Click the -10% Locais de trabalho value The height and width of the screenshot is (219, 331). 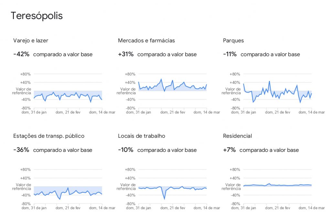(126, 150)
